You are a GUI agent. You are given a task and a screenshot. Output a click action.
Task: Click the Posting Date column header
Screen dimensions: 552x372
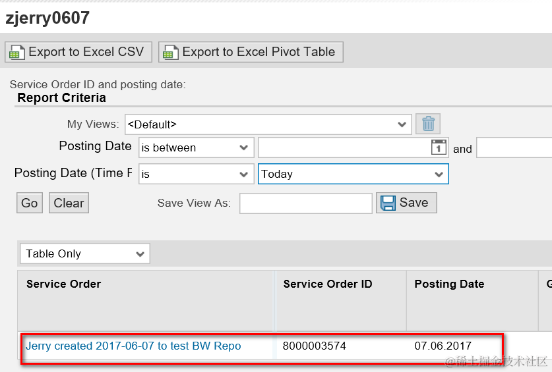coord(472,301)
